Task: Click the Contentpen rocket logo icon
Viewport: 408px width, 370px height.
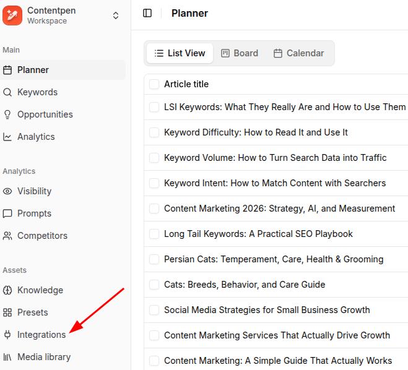Action: 12,15
